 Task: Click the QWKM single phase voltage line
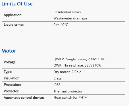point(79,59)
